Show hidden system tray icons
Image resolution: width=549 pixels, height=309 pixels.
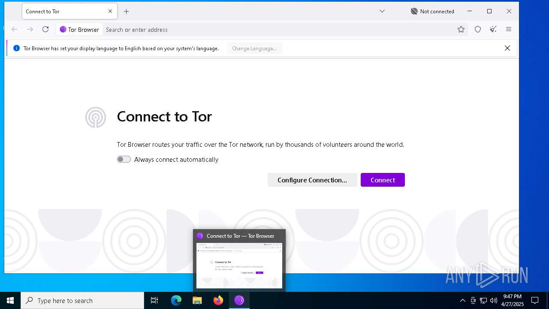click(x=462, y=300)
